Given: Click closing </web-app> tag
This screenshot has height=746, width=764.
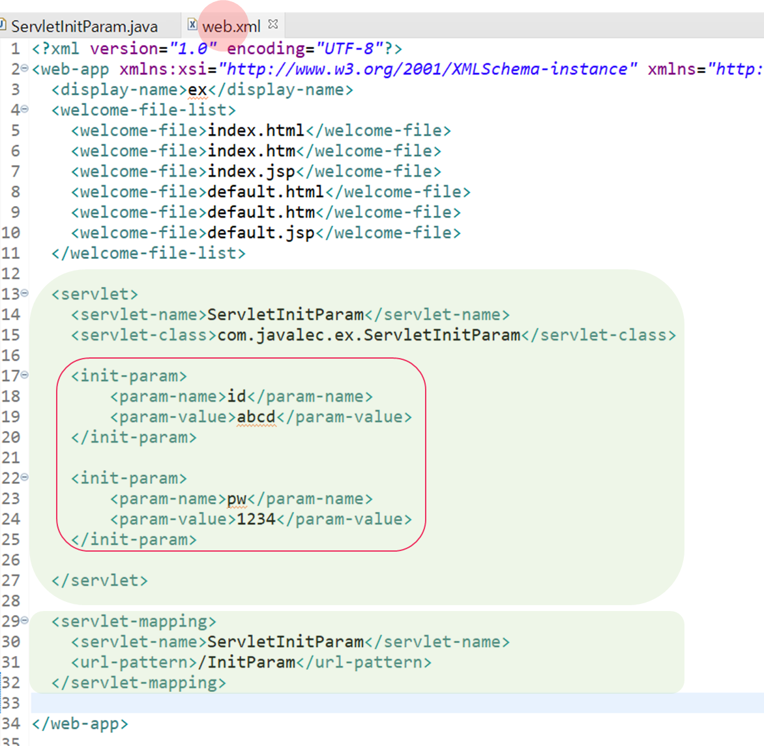Looking at the screenshot, I should [x=80, y=724].
